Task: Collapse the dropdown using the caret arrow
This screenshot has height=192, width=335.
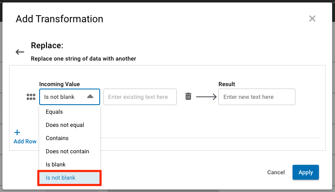Action: (90, 96)
